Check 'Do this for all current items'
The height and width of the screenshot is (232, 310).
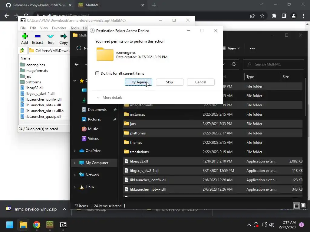click(x=97, y=73)
